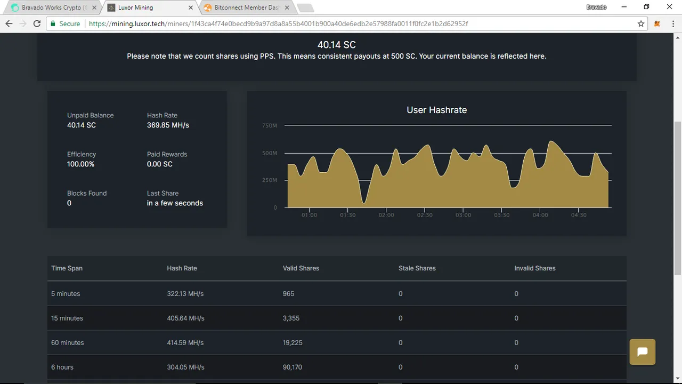The width and height of the screenshot is (682, 384).
Task: Click the 414.59 MH/s hash rate cell
Action: [185, 343]
